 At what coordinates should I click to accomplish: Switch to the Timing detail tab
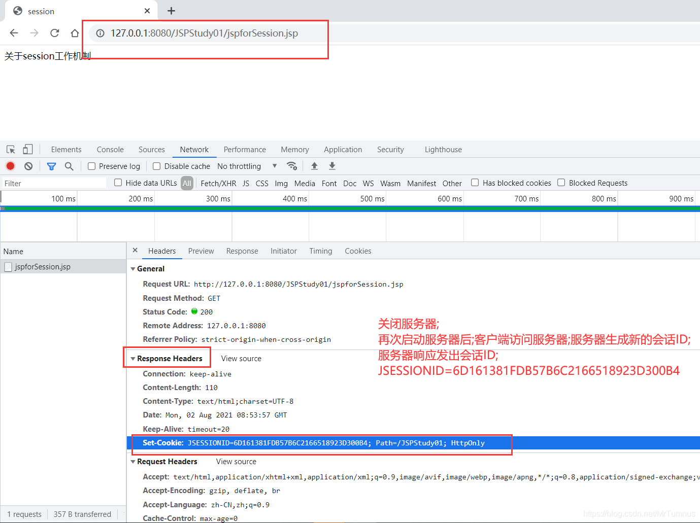321,251
